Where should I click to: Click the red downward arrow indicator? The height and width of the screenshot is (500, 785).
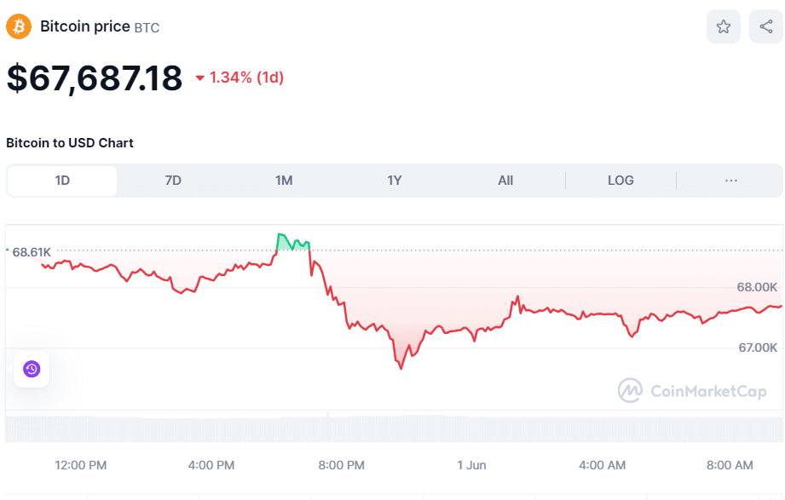tap(199, 78)
